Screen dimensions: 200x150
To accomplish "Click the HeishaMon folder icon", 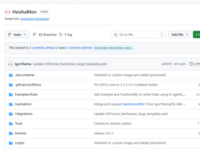I will pos(11,104).
